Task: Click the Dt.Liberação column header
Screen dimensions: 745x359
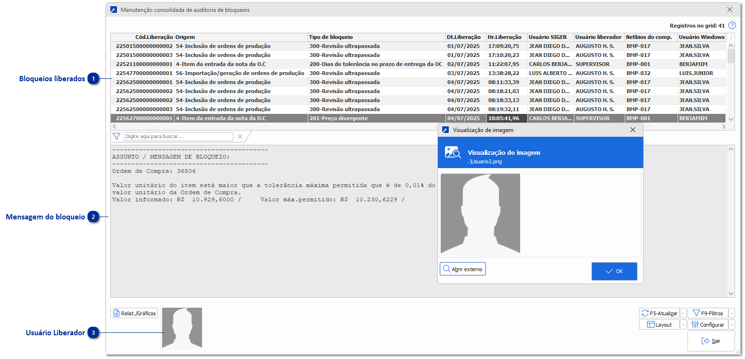Action: click(x=465, y=37)
